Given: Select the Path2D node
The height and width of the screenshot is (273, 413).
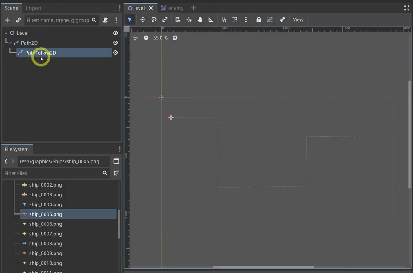Looking at the screenshot, I should pyautogui.click(x=29, y=43).
